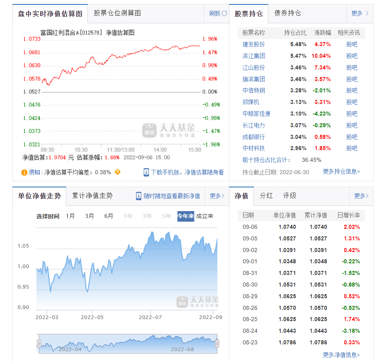Click the 持仓占比 column header

(295, 33)
